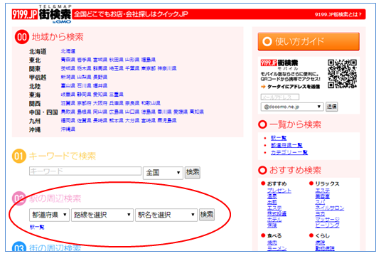
Task: Focus the メールアドレス input field
Action: pos(280,97)
